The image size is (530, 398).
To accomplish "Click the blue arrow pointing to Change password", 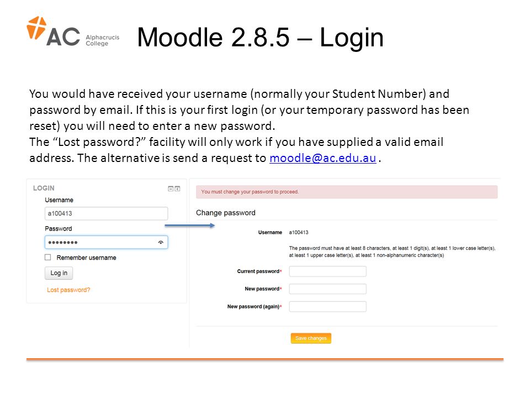I will (x=189, y=226).
